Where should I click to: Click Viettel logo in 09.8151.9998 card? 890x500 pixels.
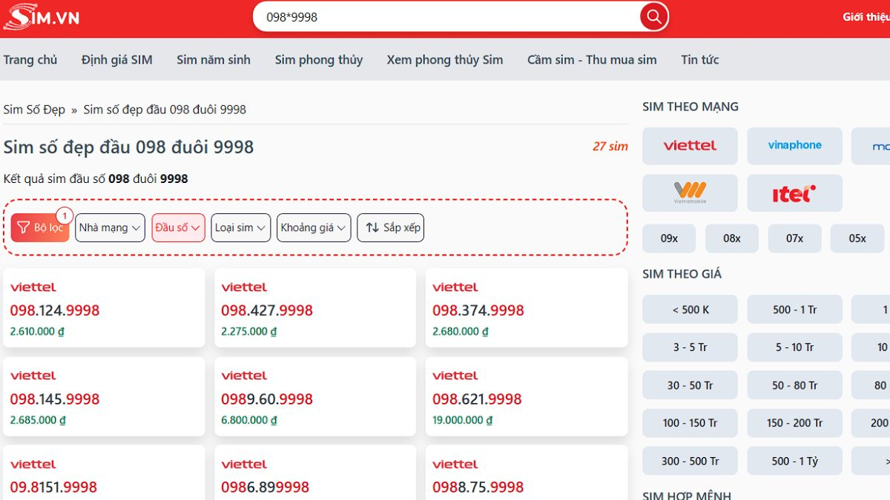(33, 464)
